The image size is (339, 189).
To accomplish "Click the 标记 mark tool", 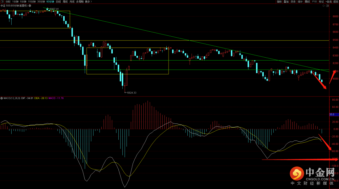I will [321, 2].
